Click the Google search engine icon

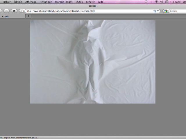coord(165,11)
